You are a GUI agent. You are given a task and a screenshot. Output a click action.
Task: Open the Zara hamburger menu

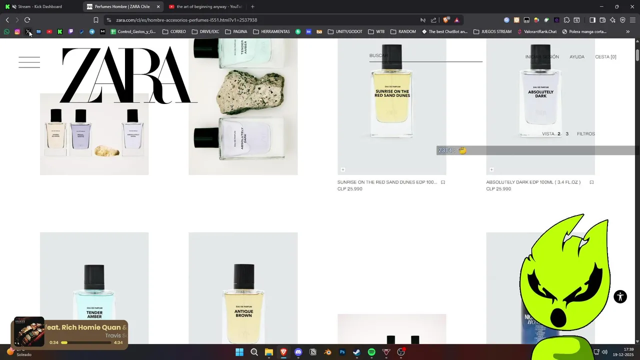tap(29, 62)
